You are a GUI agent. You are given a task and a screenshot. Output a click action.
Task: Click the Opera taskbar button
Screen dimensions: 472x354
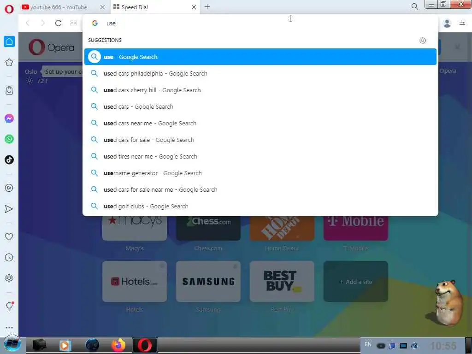click(145, 345)
